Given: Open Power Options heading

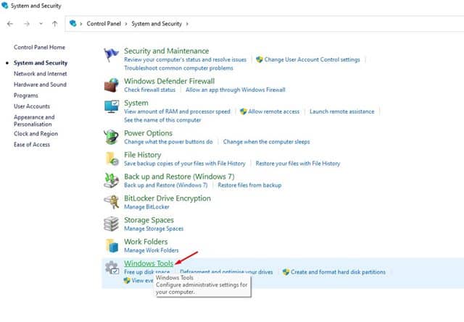Looking at the screenshot, I should coord(148,133).
